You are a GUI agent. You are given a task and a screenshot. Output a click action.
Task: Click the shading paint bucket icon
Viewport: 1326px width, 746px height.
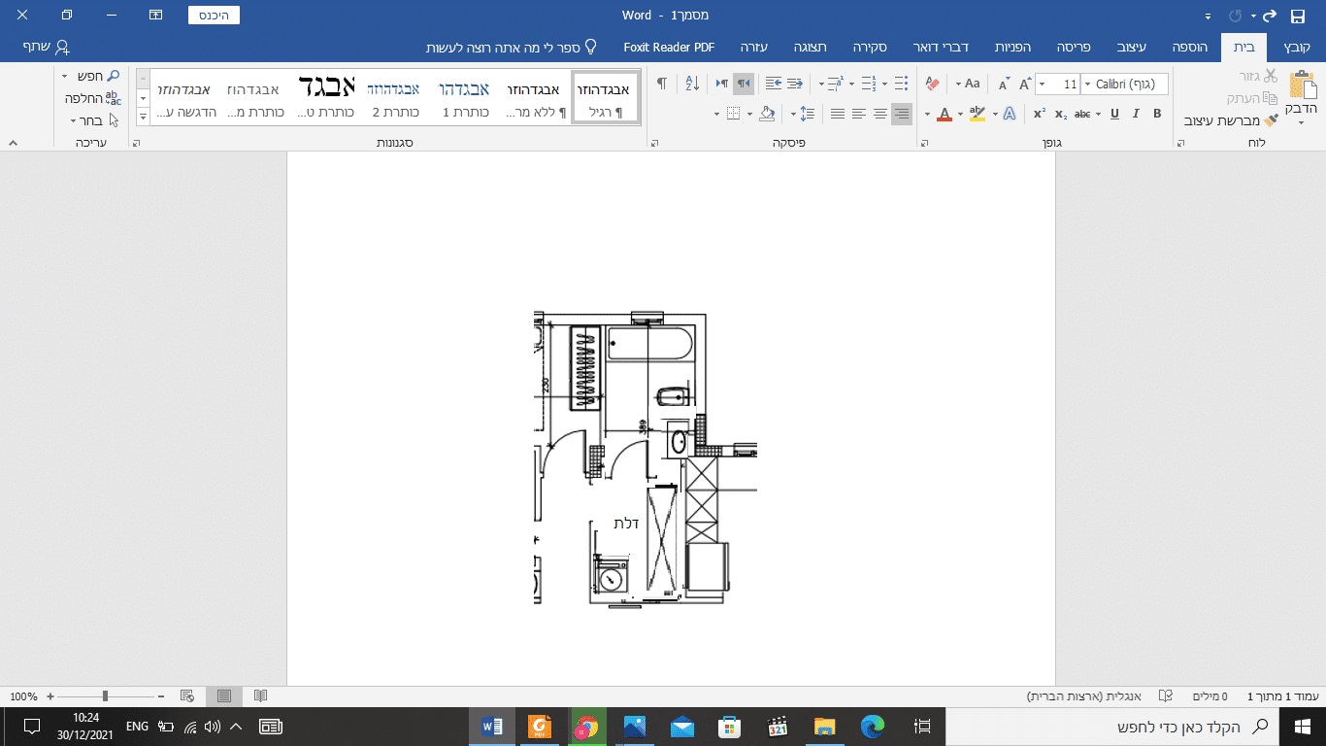tap(767, 114)
